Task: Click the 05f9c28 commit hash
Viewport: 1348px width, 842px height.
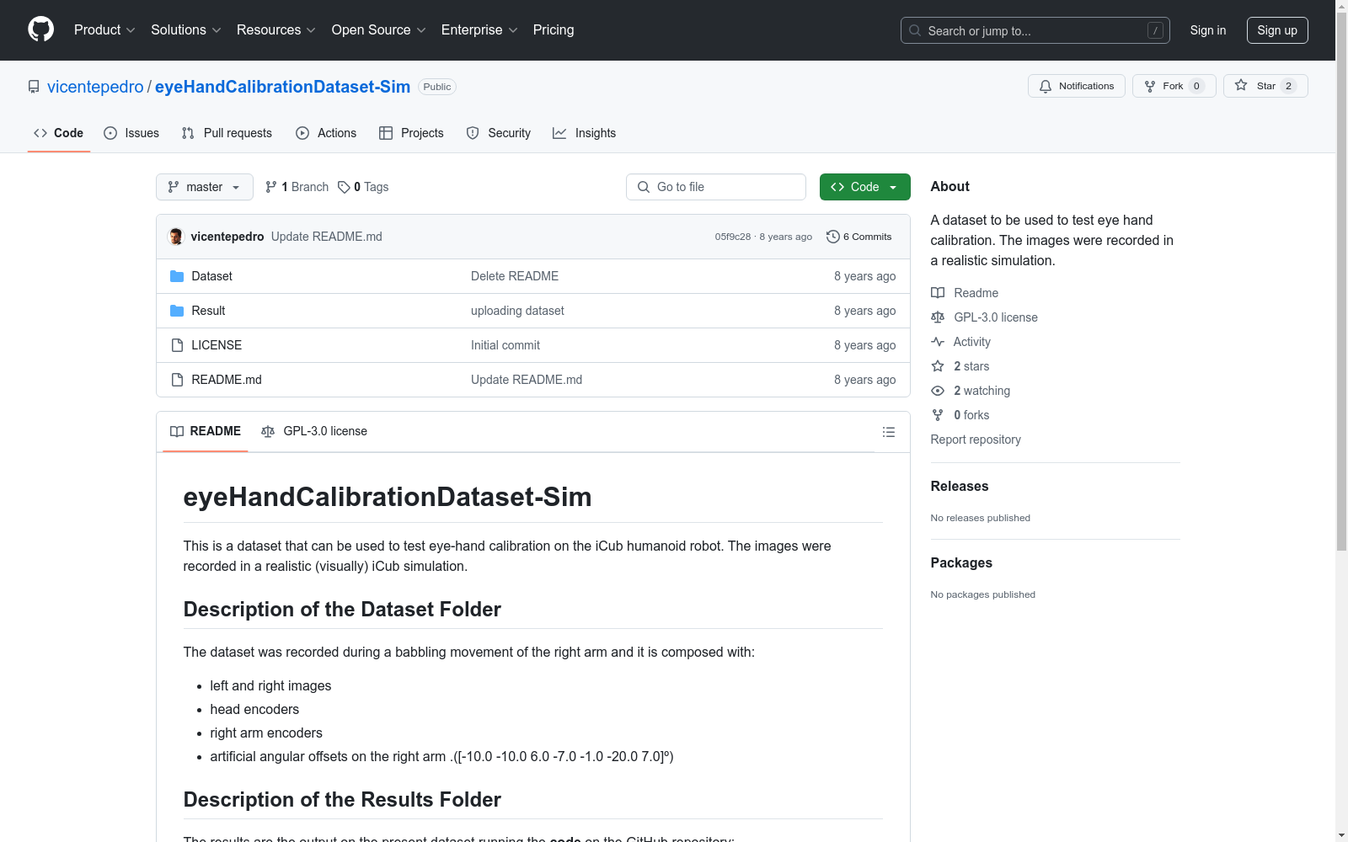Action: pyautogui.click(x=733, y=237)
